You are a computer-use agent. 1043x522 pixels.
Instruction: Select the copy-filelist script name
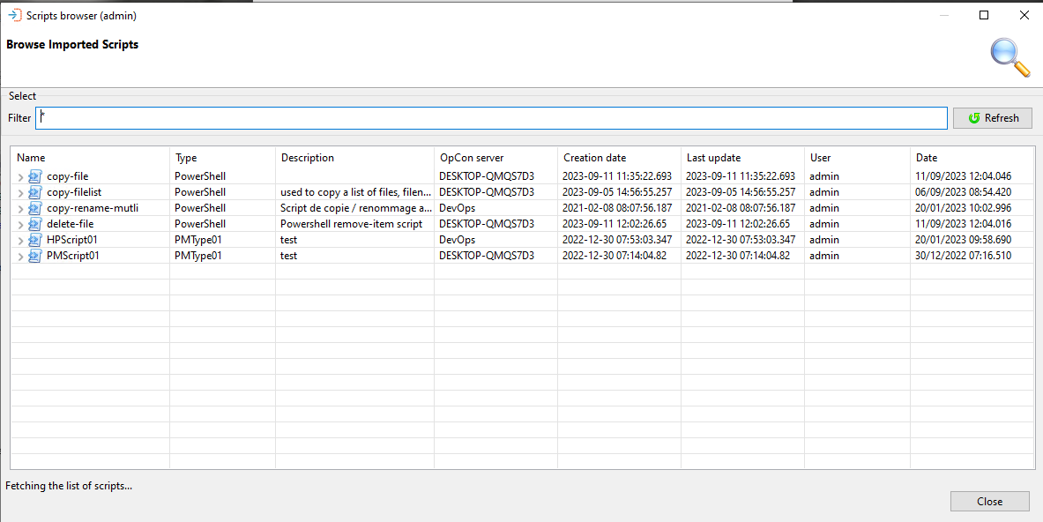74,192
